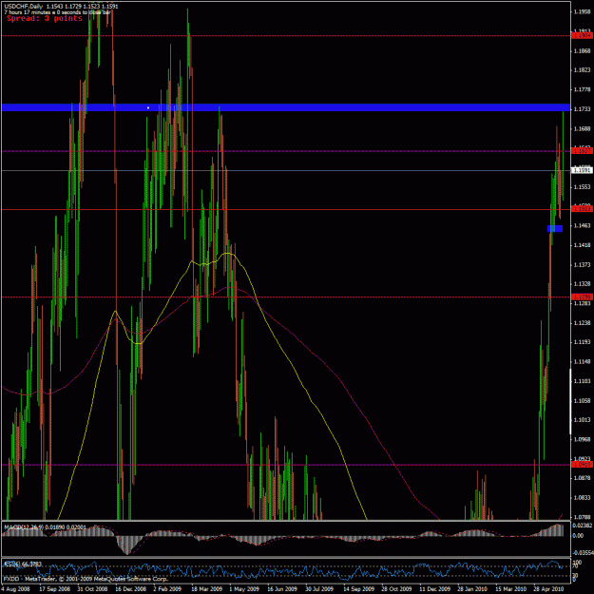The width and height of the screenshot is (594, 594).
Task: Click the 1.0878 price scale label
Action: pyautogui.click(x=583, y=478)
